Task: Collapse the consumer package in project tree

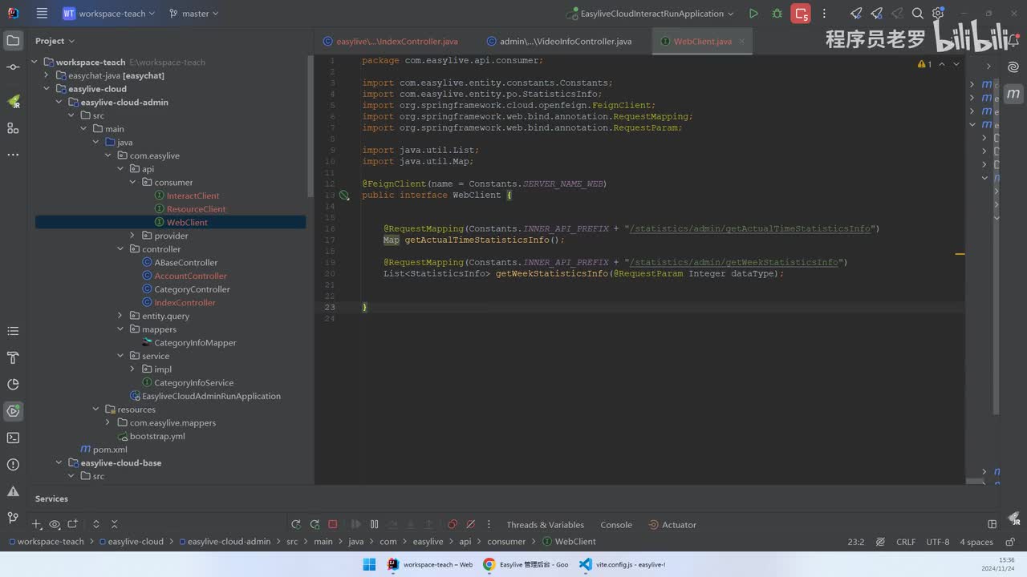Action: tap(133, 182)
